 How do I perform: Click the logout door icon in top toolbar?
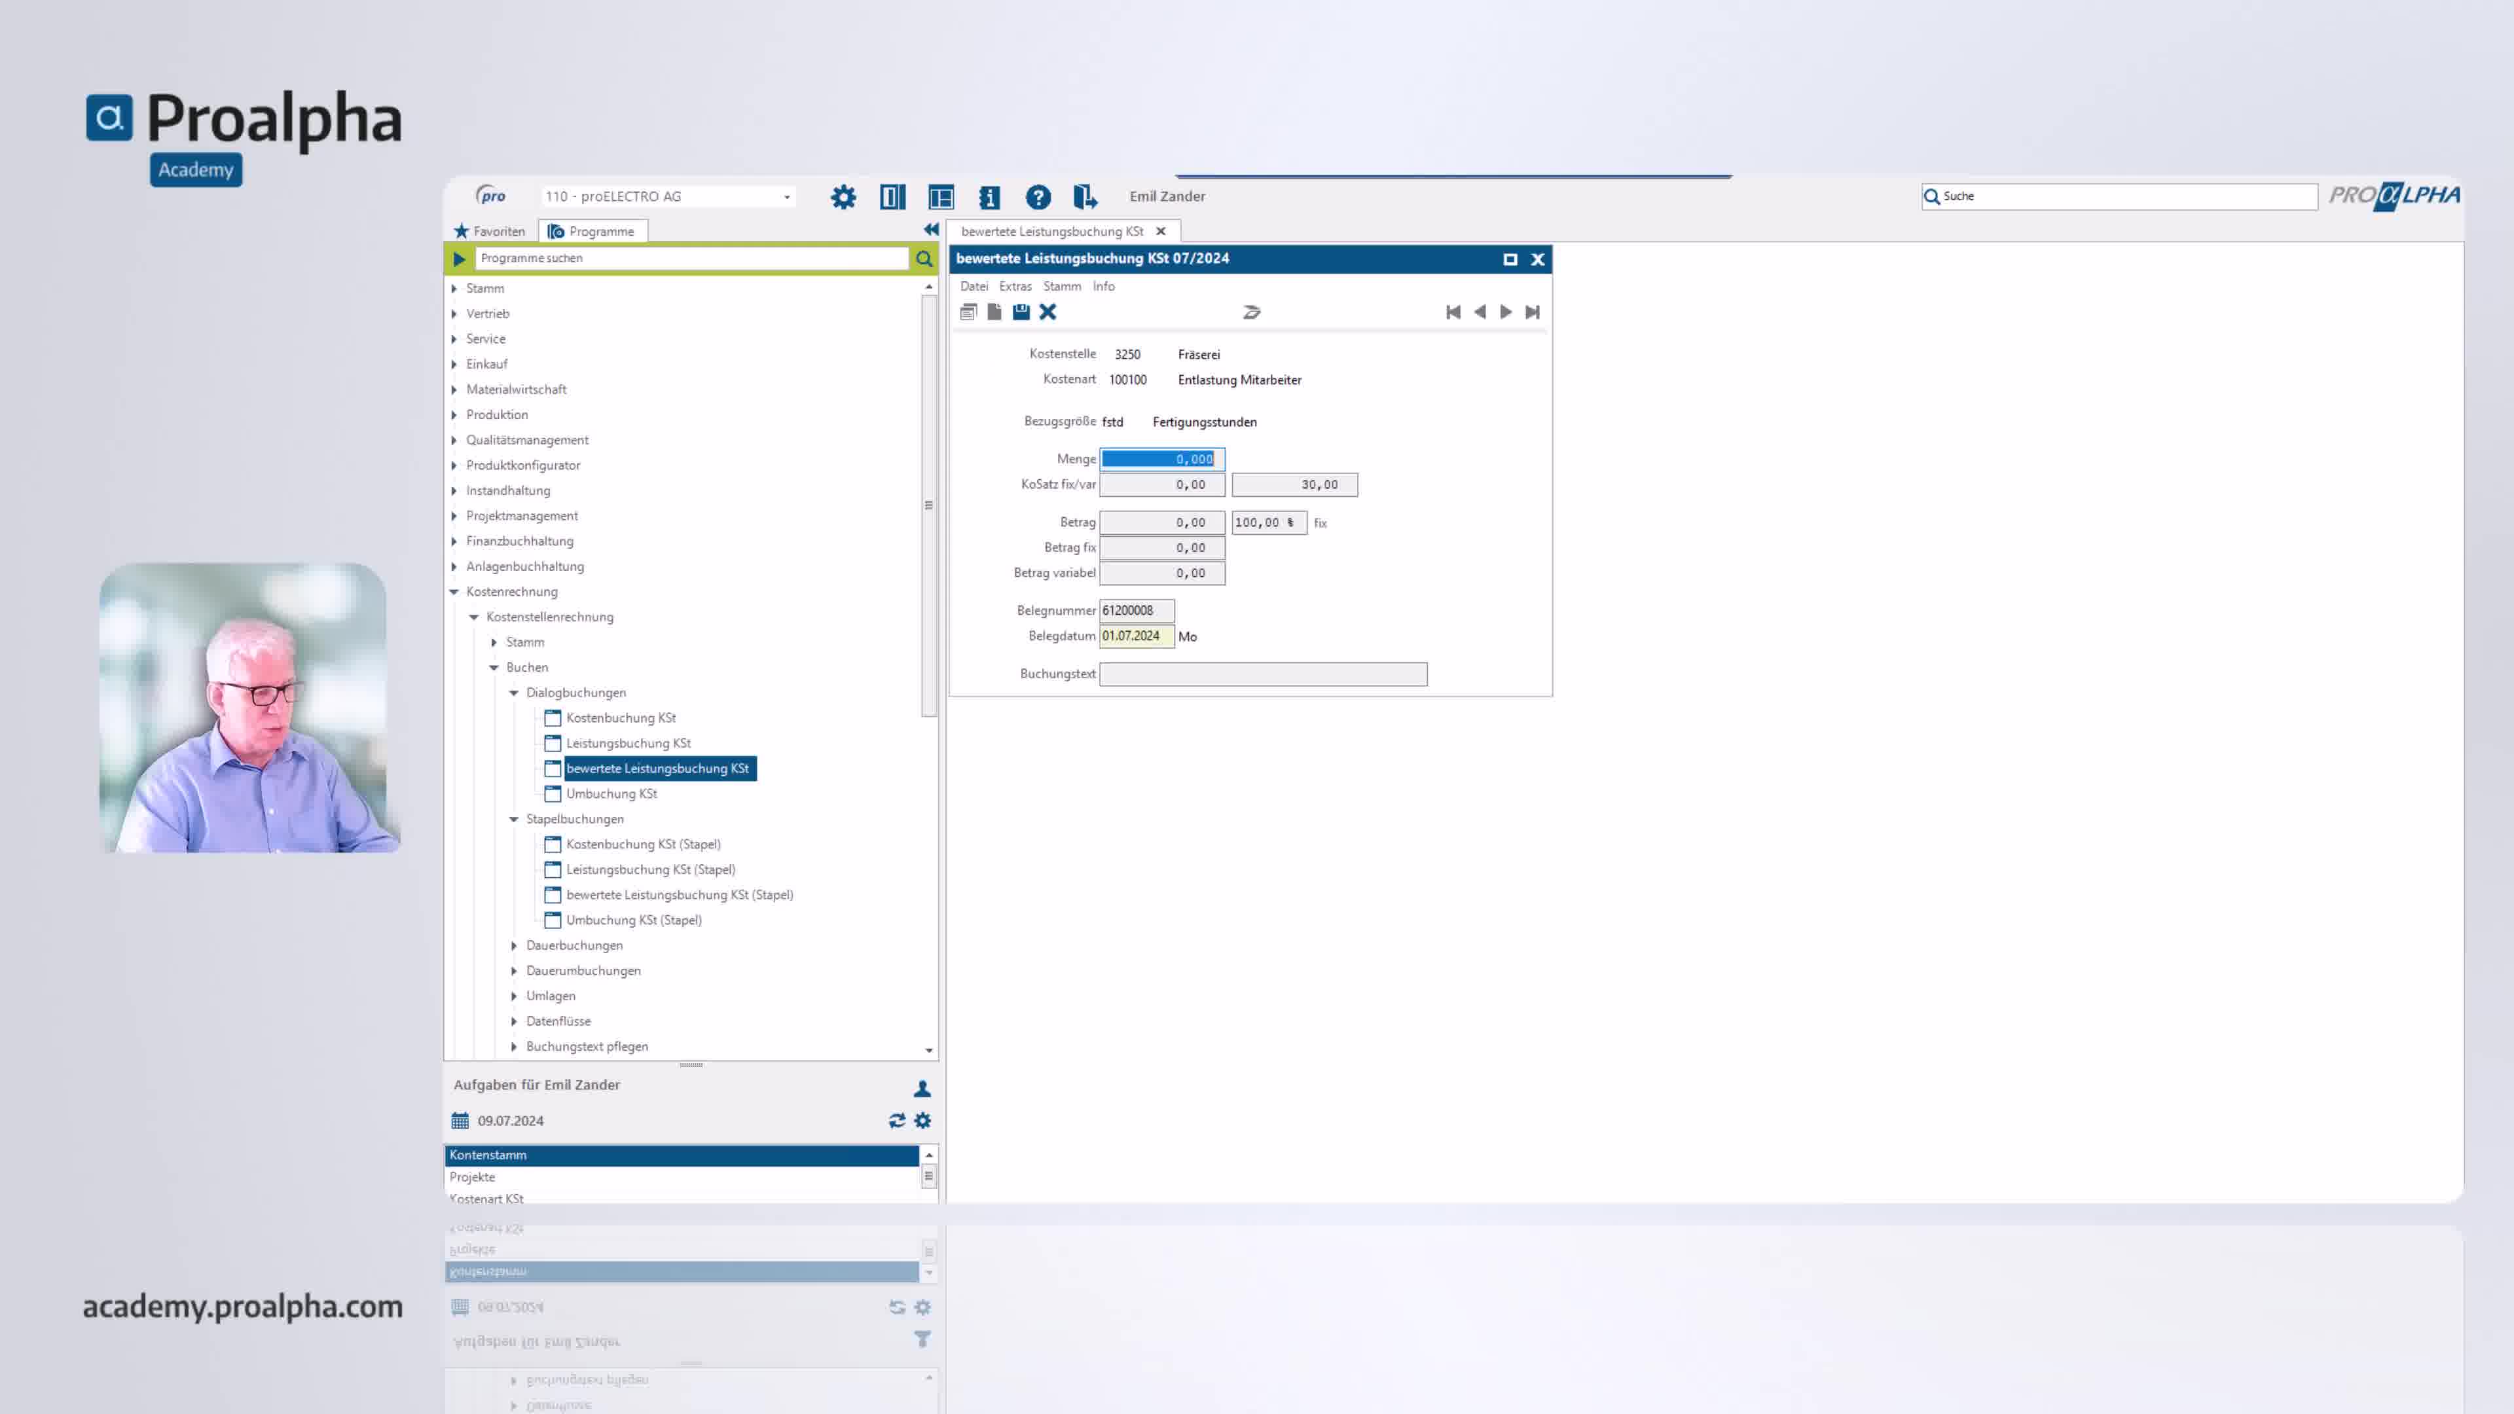pyautogui.click(x=1084, y=197)
